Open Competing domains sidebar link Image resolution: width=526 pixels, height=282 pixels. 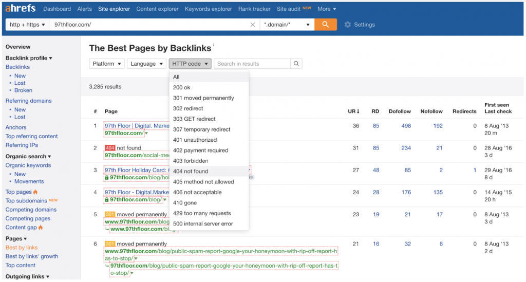31,210
